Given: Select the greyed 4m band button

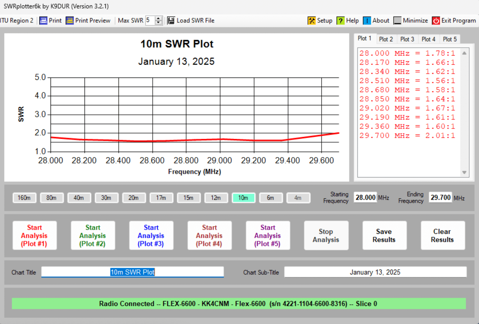Looking at the screenshot, I should pyautogui.click(x=298, y=198).
